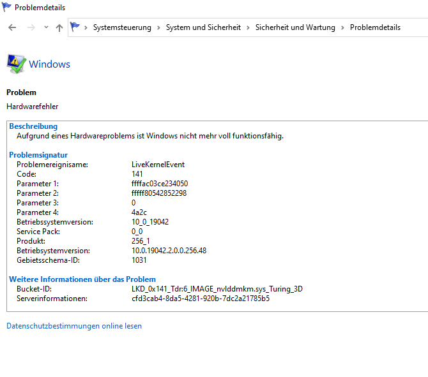The height and width of the screenshot is (377, 428).
Task: Click Weitere Informationen über das Problem heading
Action: [82, 279]
